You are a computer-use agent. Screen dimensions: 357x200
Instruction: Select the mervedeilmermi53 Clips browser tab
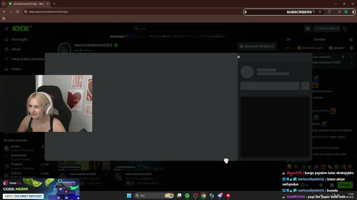click(29, 4)
